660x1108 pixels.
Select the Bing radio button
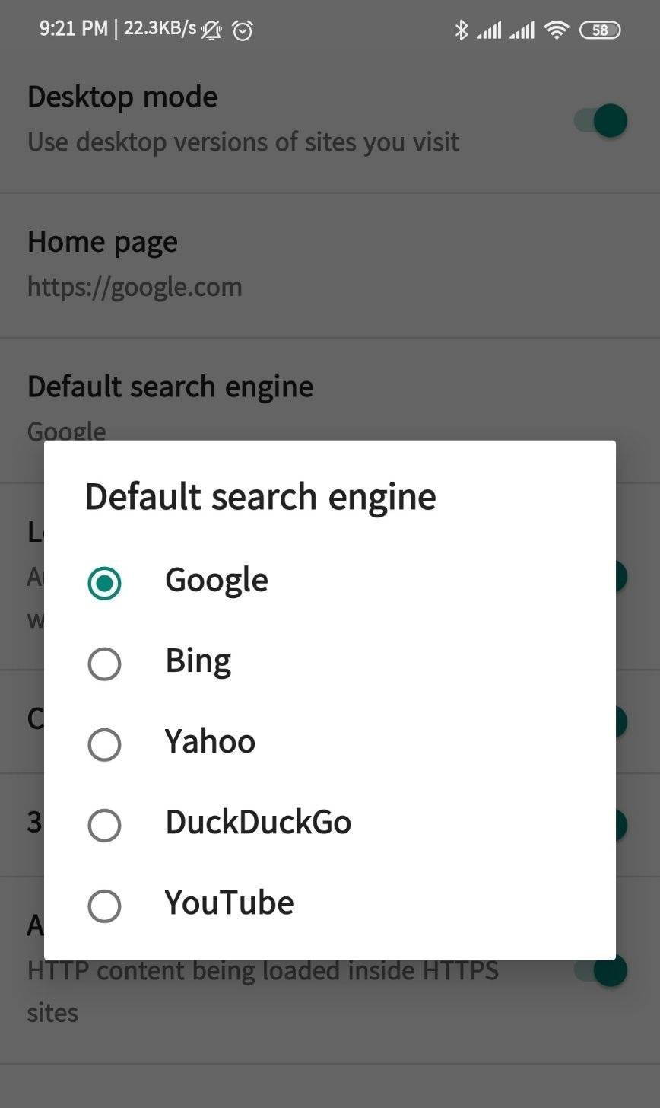click(104, 664)
